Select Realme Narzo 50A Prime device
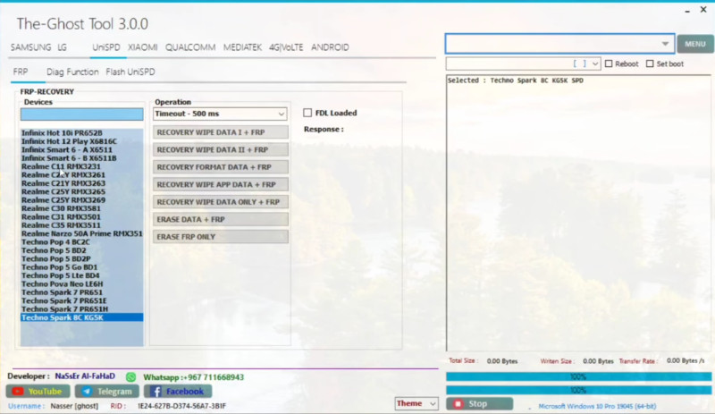The width and height of the screenshot is (715, 414). (x=81, y=233)
